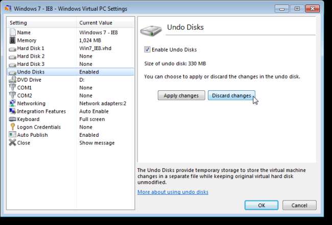Click the Full screen keyboard value
The image size is (332, 225).
tap(92, 119)
